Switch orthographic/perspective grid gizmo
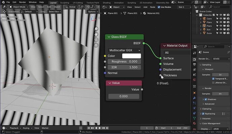232x134 pixels. pyautogui.click(x=96, y=45)
